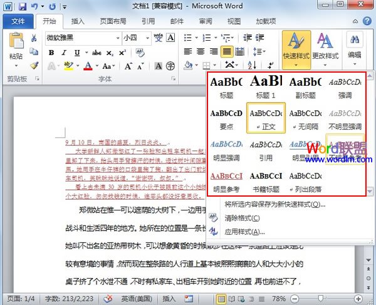The height and width of the screenshot is (305, 376).
Task: Open the Word help question mark
Action: [x=367, y=21]
